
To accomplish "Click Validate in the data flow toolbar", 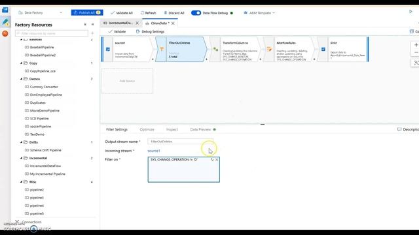I will [x=117, y=31].
